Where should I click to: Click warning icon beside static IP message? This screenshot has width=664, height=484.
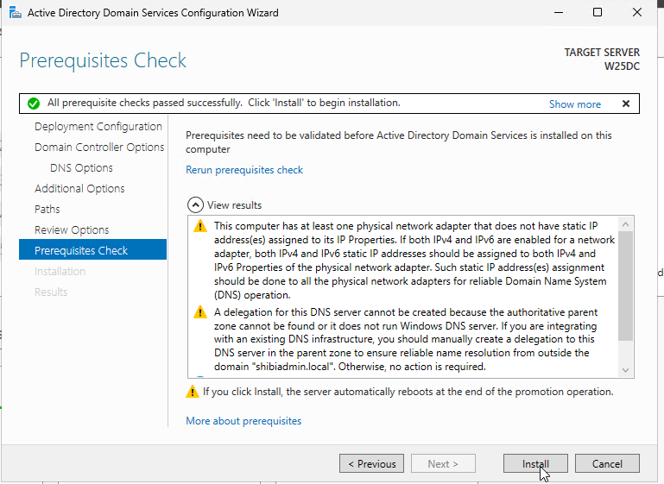click(199, 226)
